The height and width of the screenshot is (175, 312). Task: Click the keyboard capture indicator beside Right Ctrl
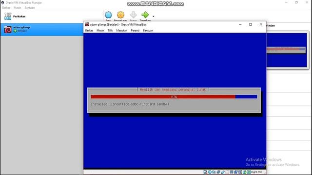tap(249, 172)
